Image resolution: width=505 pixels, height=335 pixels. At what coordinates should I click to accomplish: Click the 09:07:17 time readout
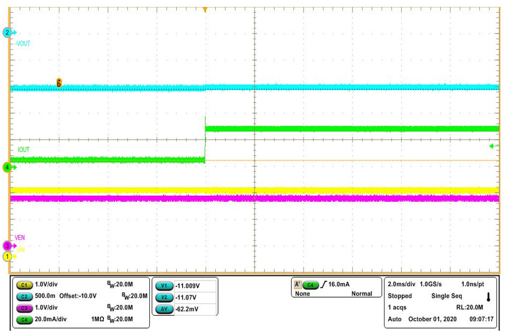481,319
